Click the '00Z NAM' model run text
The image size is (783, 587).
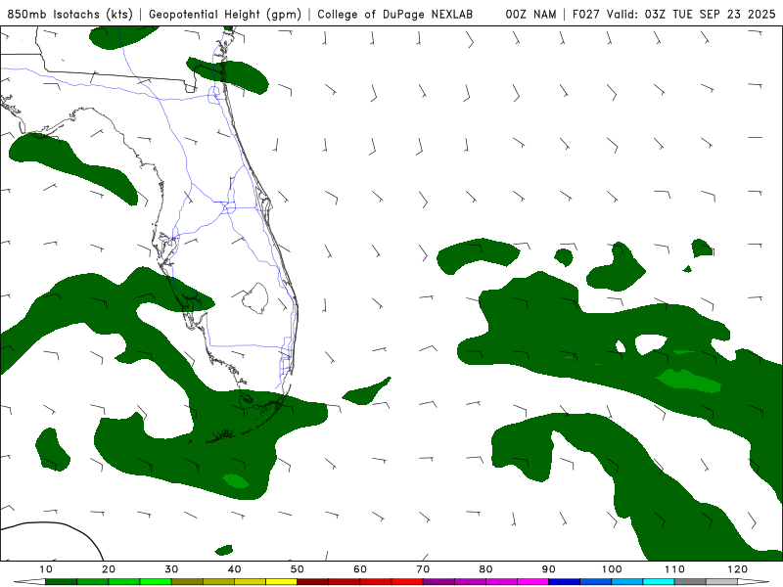coord(530,15)
